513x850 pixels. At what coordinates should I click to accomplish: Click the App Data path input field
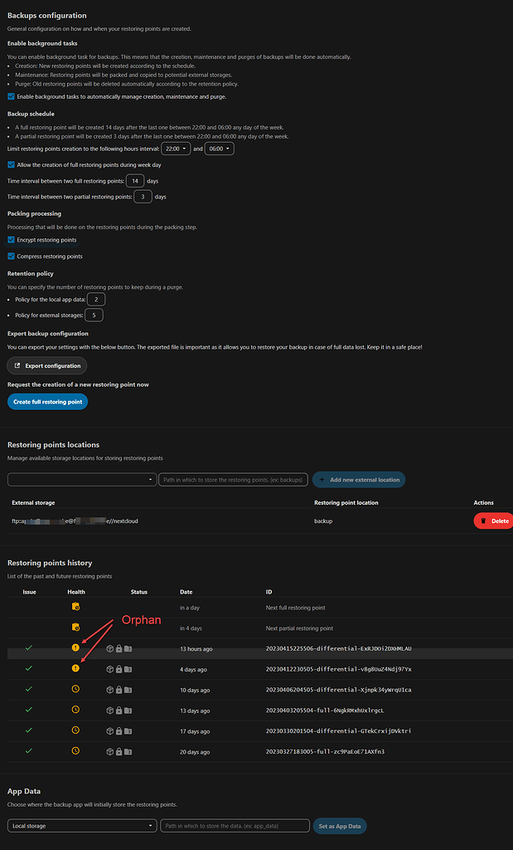click(x=235, y=826)
